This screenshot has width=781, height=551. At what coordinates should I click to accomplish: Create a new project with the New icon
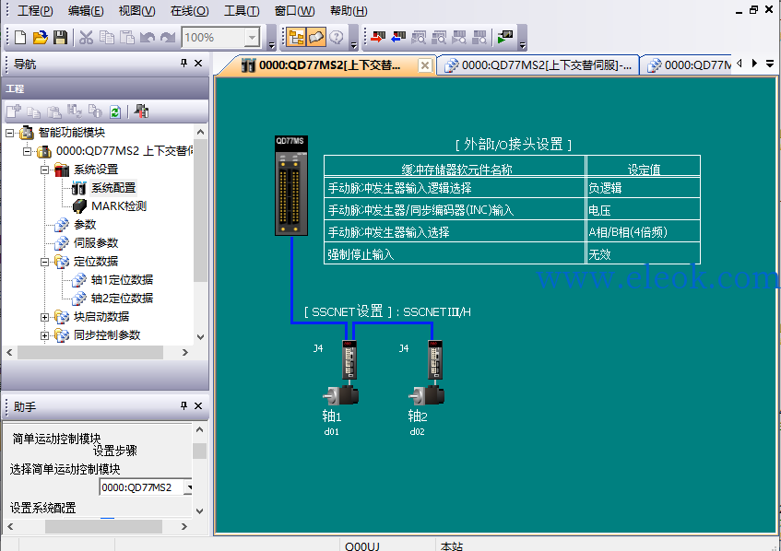pyautogui.click(x=20, y=38)
